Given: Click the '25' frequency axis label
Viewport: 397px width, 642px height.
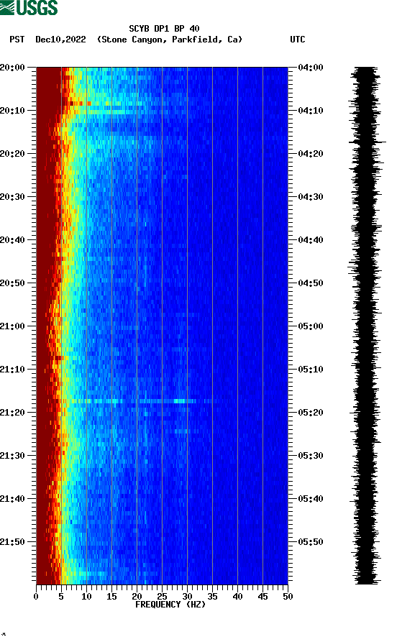Looking at the screenshot, I should click(162, 597).
